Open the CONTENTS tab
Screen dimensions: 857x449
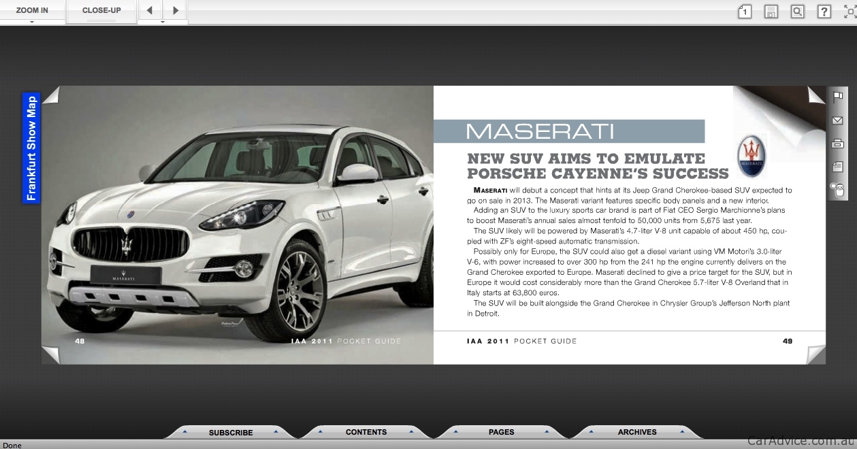point(366,432)
